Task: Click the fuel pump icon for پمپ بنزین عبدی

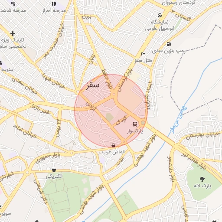Action: [x=169, y=44]
